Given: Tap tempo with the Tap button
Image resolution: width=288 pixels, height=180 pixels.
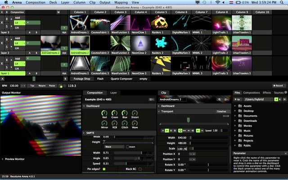Looking at the screenshot, I should click(32, 86).
